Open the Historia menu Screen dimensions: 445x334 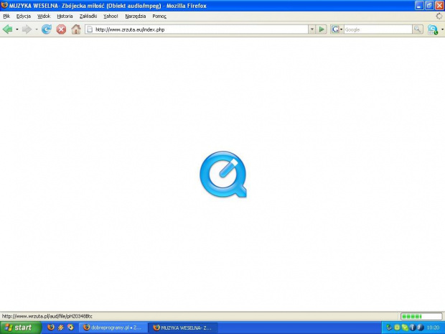pyautogui.click(x=65, y=17)
